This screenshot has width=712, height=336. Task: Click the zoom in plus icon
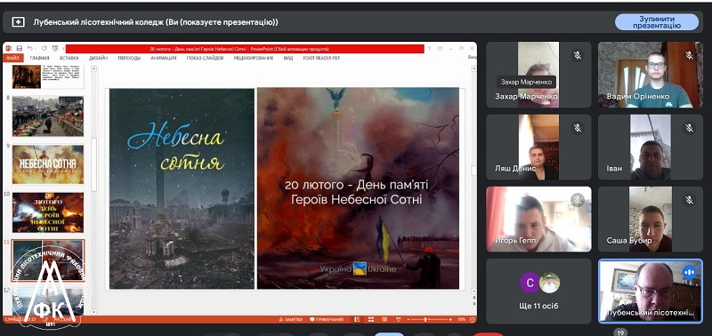point(450,319)
